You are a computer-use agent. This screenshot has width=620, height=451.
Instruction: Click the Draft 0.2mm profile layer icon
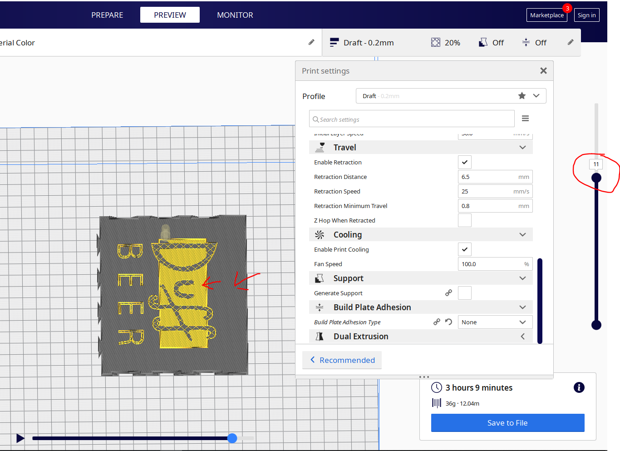click(334, 42)
